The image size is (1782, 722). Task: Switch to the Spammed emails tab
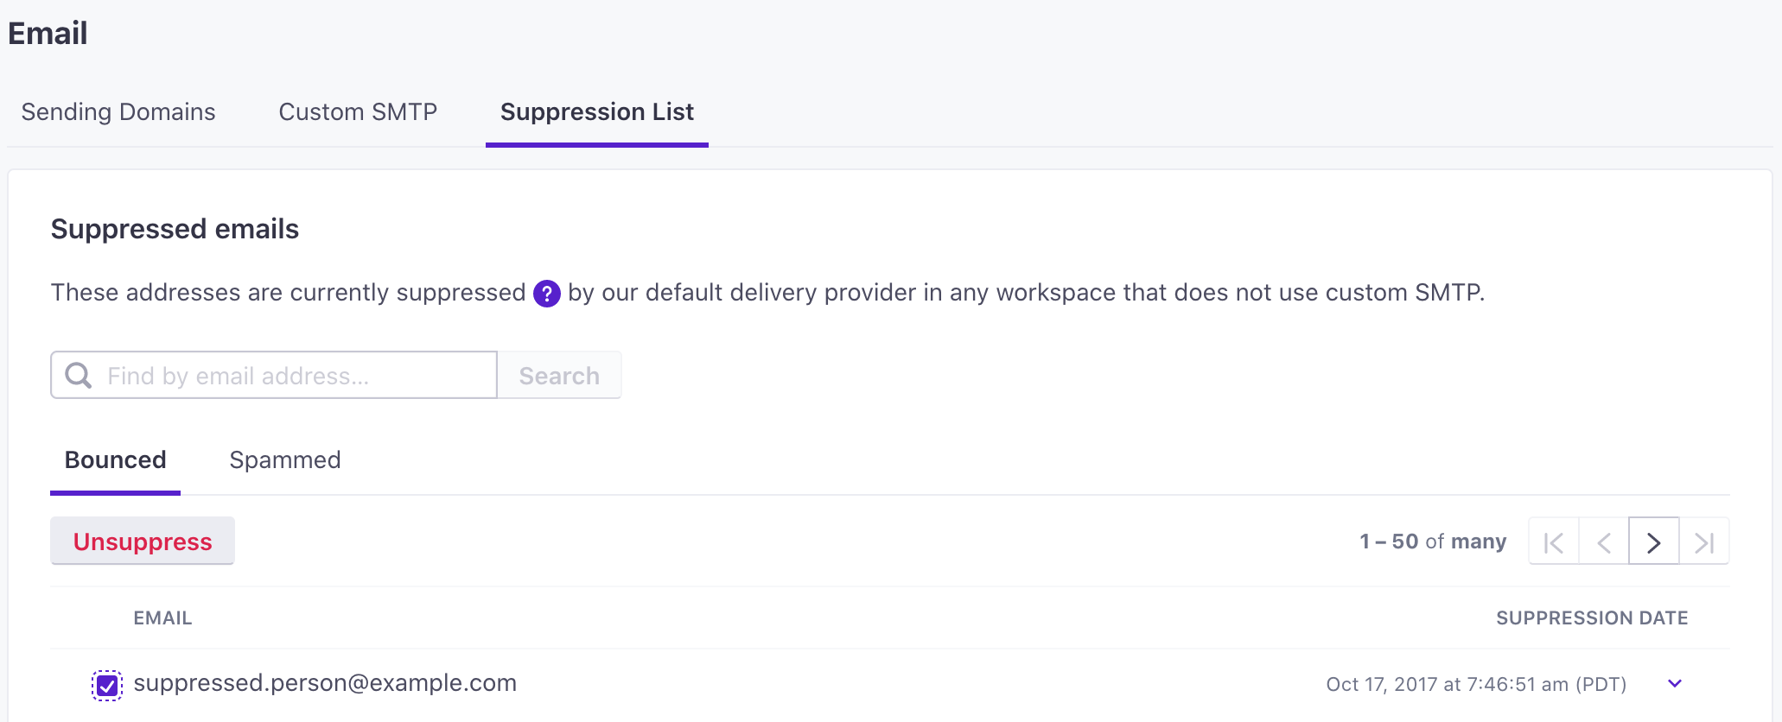pos(285,459)
